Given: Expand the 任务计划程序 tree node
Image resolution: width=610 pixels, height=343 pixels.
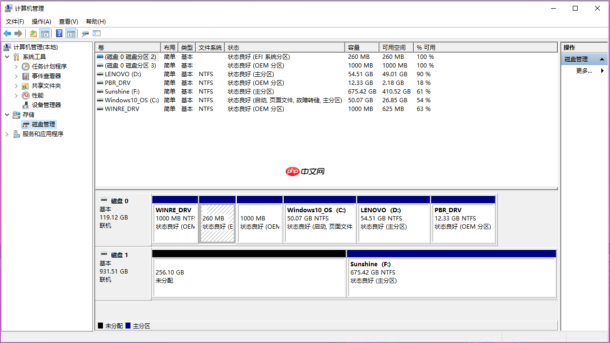Looking at the screenshot, I should click(16, 67).
